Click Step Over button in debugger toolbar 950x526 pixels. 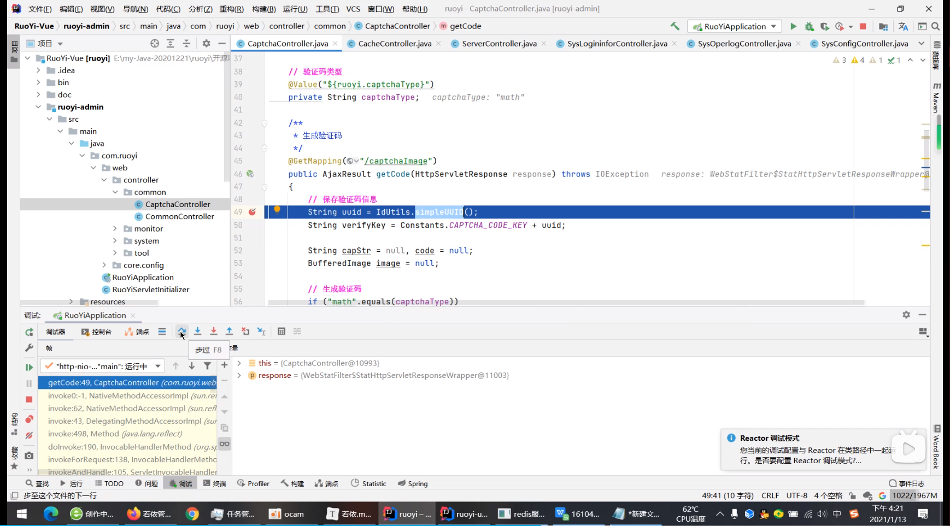tap(181, 331)
